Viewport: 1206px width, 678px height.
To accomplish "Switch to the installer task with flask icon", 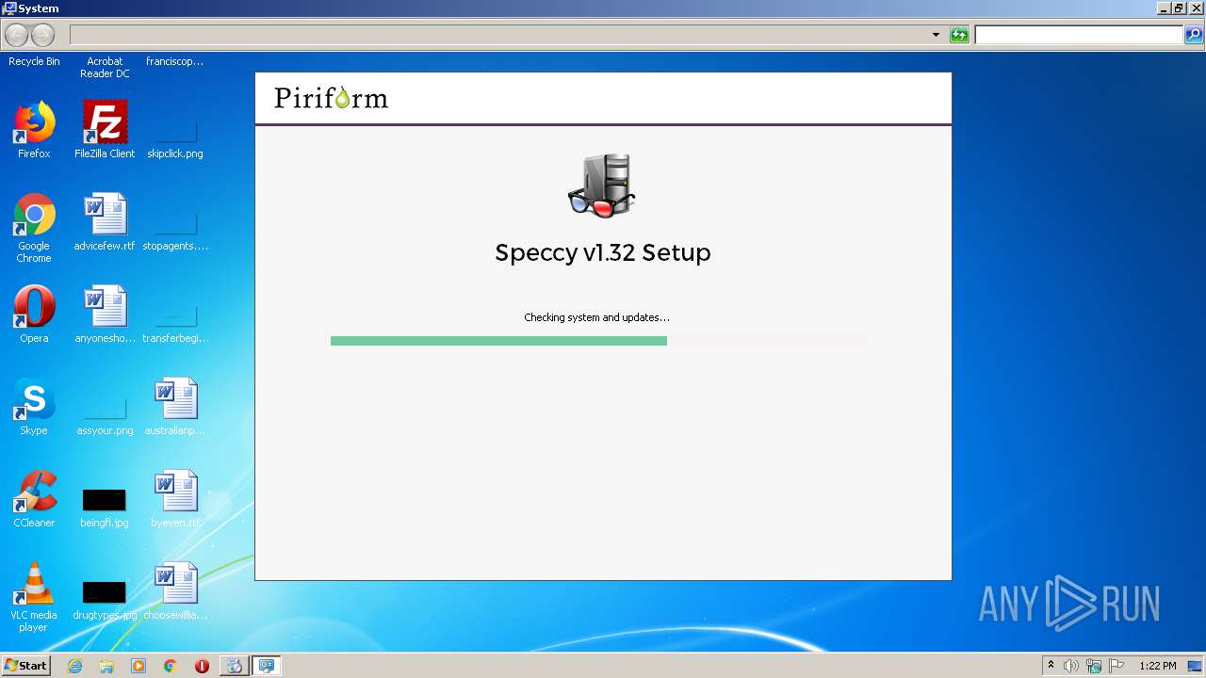I will [x=234, y=666].
